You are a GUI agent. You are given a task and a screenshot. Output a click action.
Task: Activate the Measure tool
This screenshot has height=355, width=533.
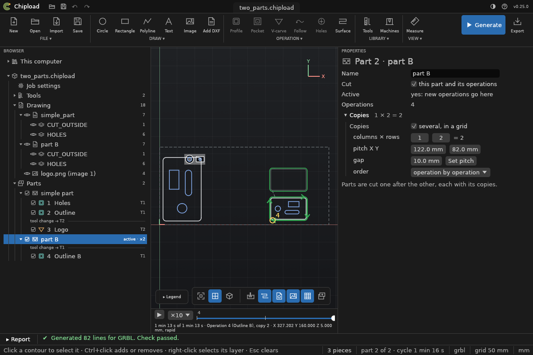pyautogui.click(x=415, y=25)
